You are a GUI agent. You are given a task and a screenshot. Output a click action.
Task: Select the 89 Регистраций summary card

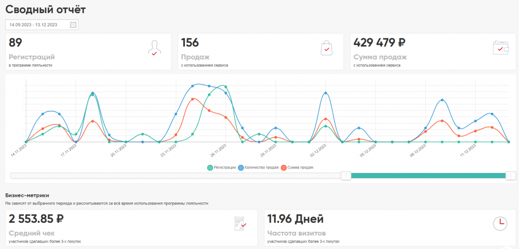click(x=88, y=52)
